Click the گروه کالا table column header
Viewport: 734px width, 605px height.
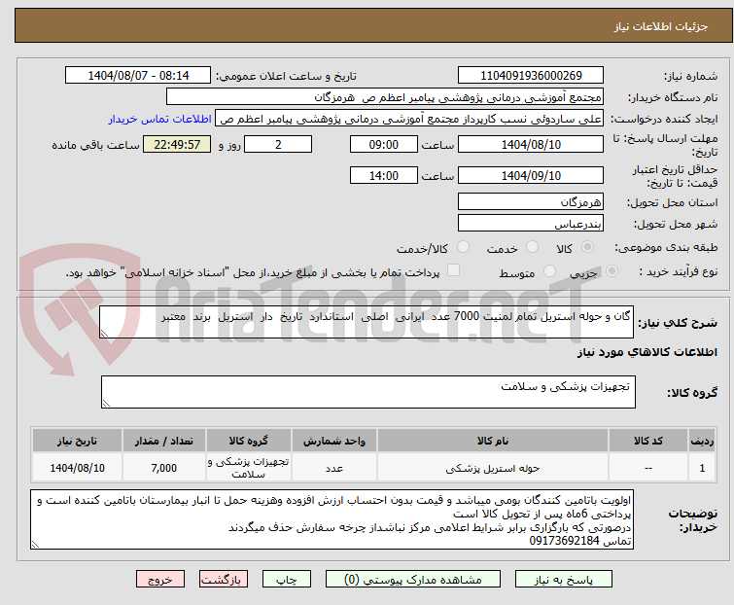pyautogui.click(x=249, y=441)
